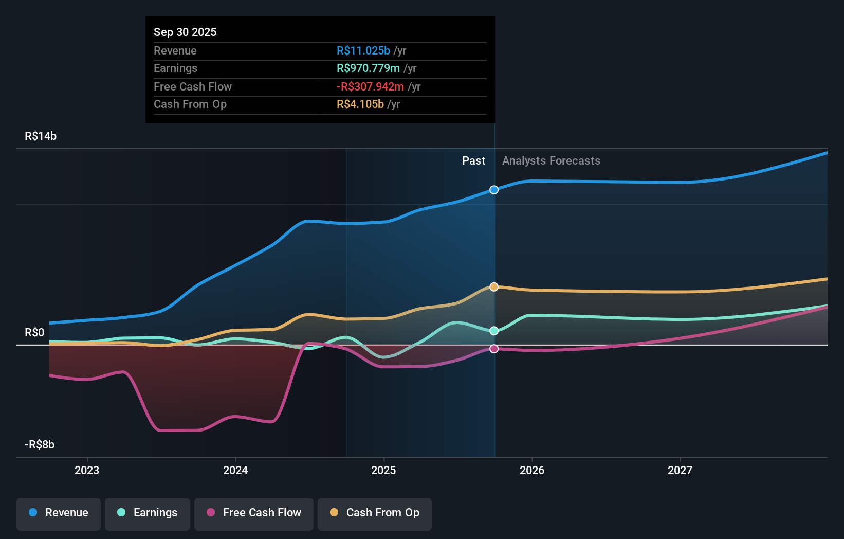Click the orange dot in Cash From Op legend

(x=335, y=513)
